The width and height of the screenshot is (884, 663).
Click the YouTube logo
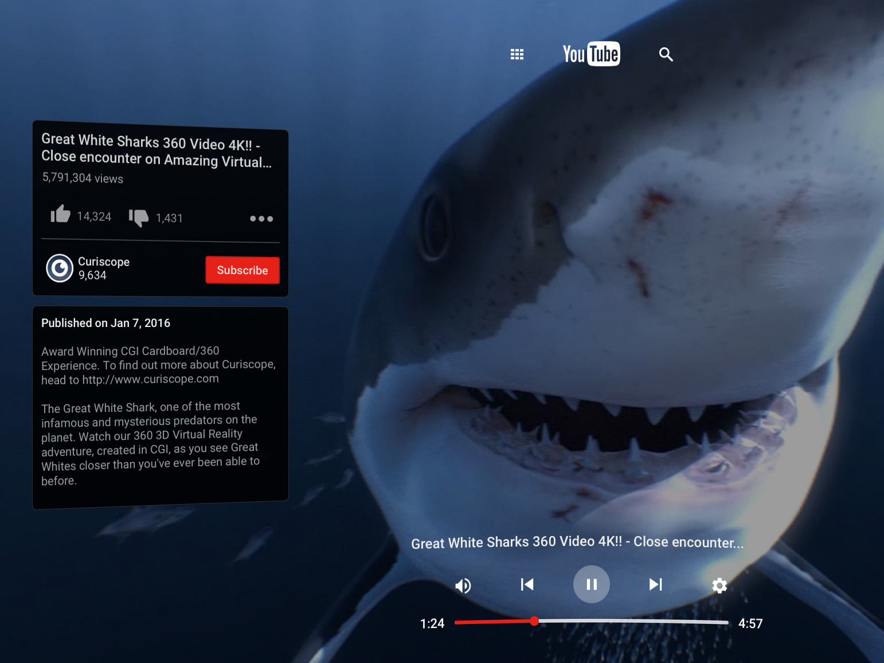[x=591, y=54]
